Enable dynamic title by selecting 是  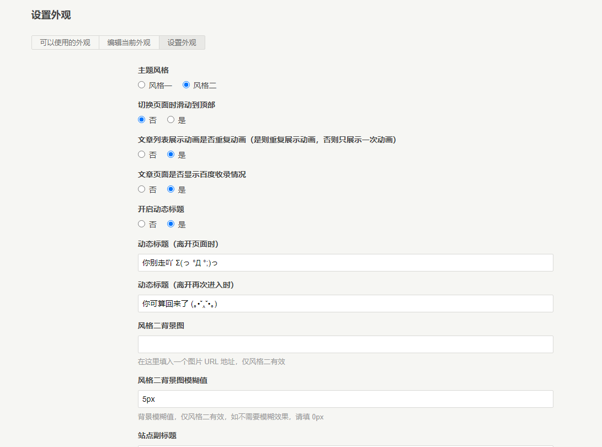coord(171,223)
